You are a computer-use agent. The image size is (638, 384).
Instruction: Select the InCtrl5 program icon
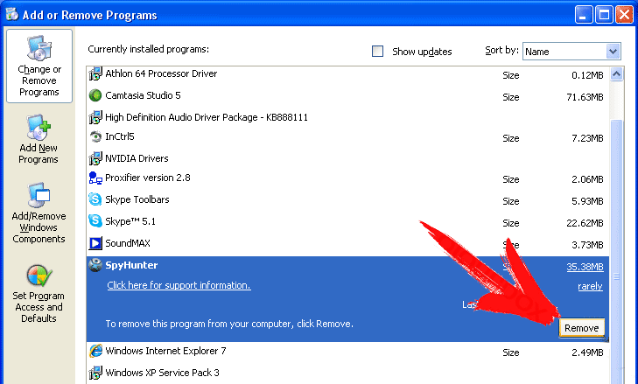pyautogui.click(x=95, y=136)
